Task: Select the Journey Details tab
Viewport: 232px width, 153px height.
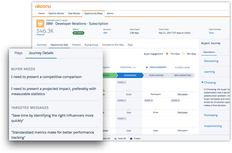Action: coord(41,53)
